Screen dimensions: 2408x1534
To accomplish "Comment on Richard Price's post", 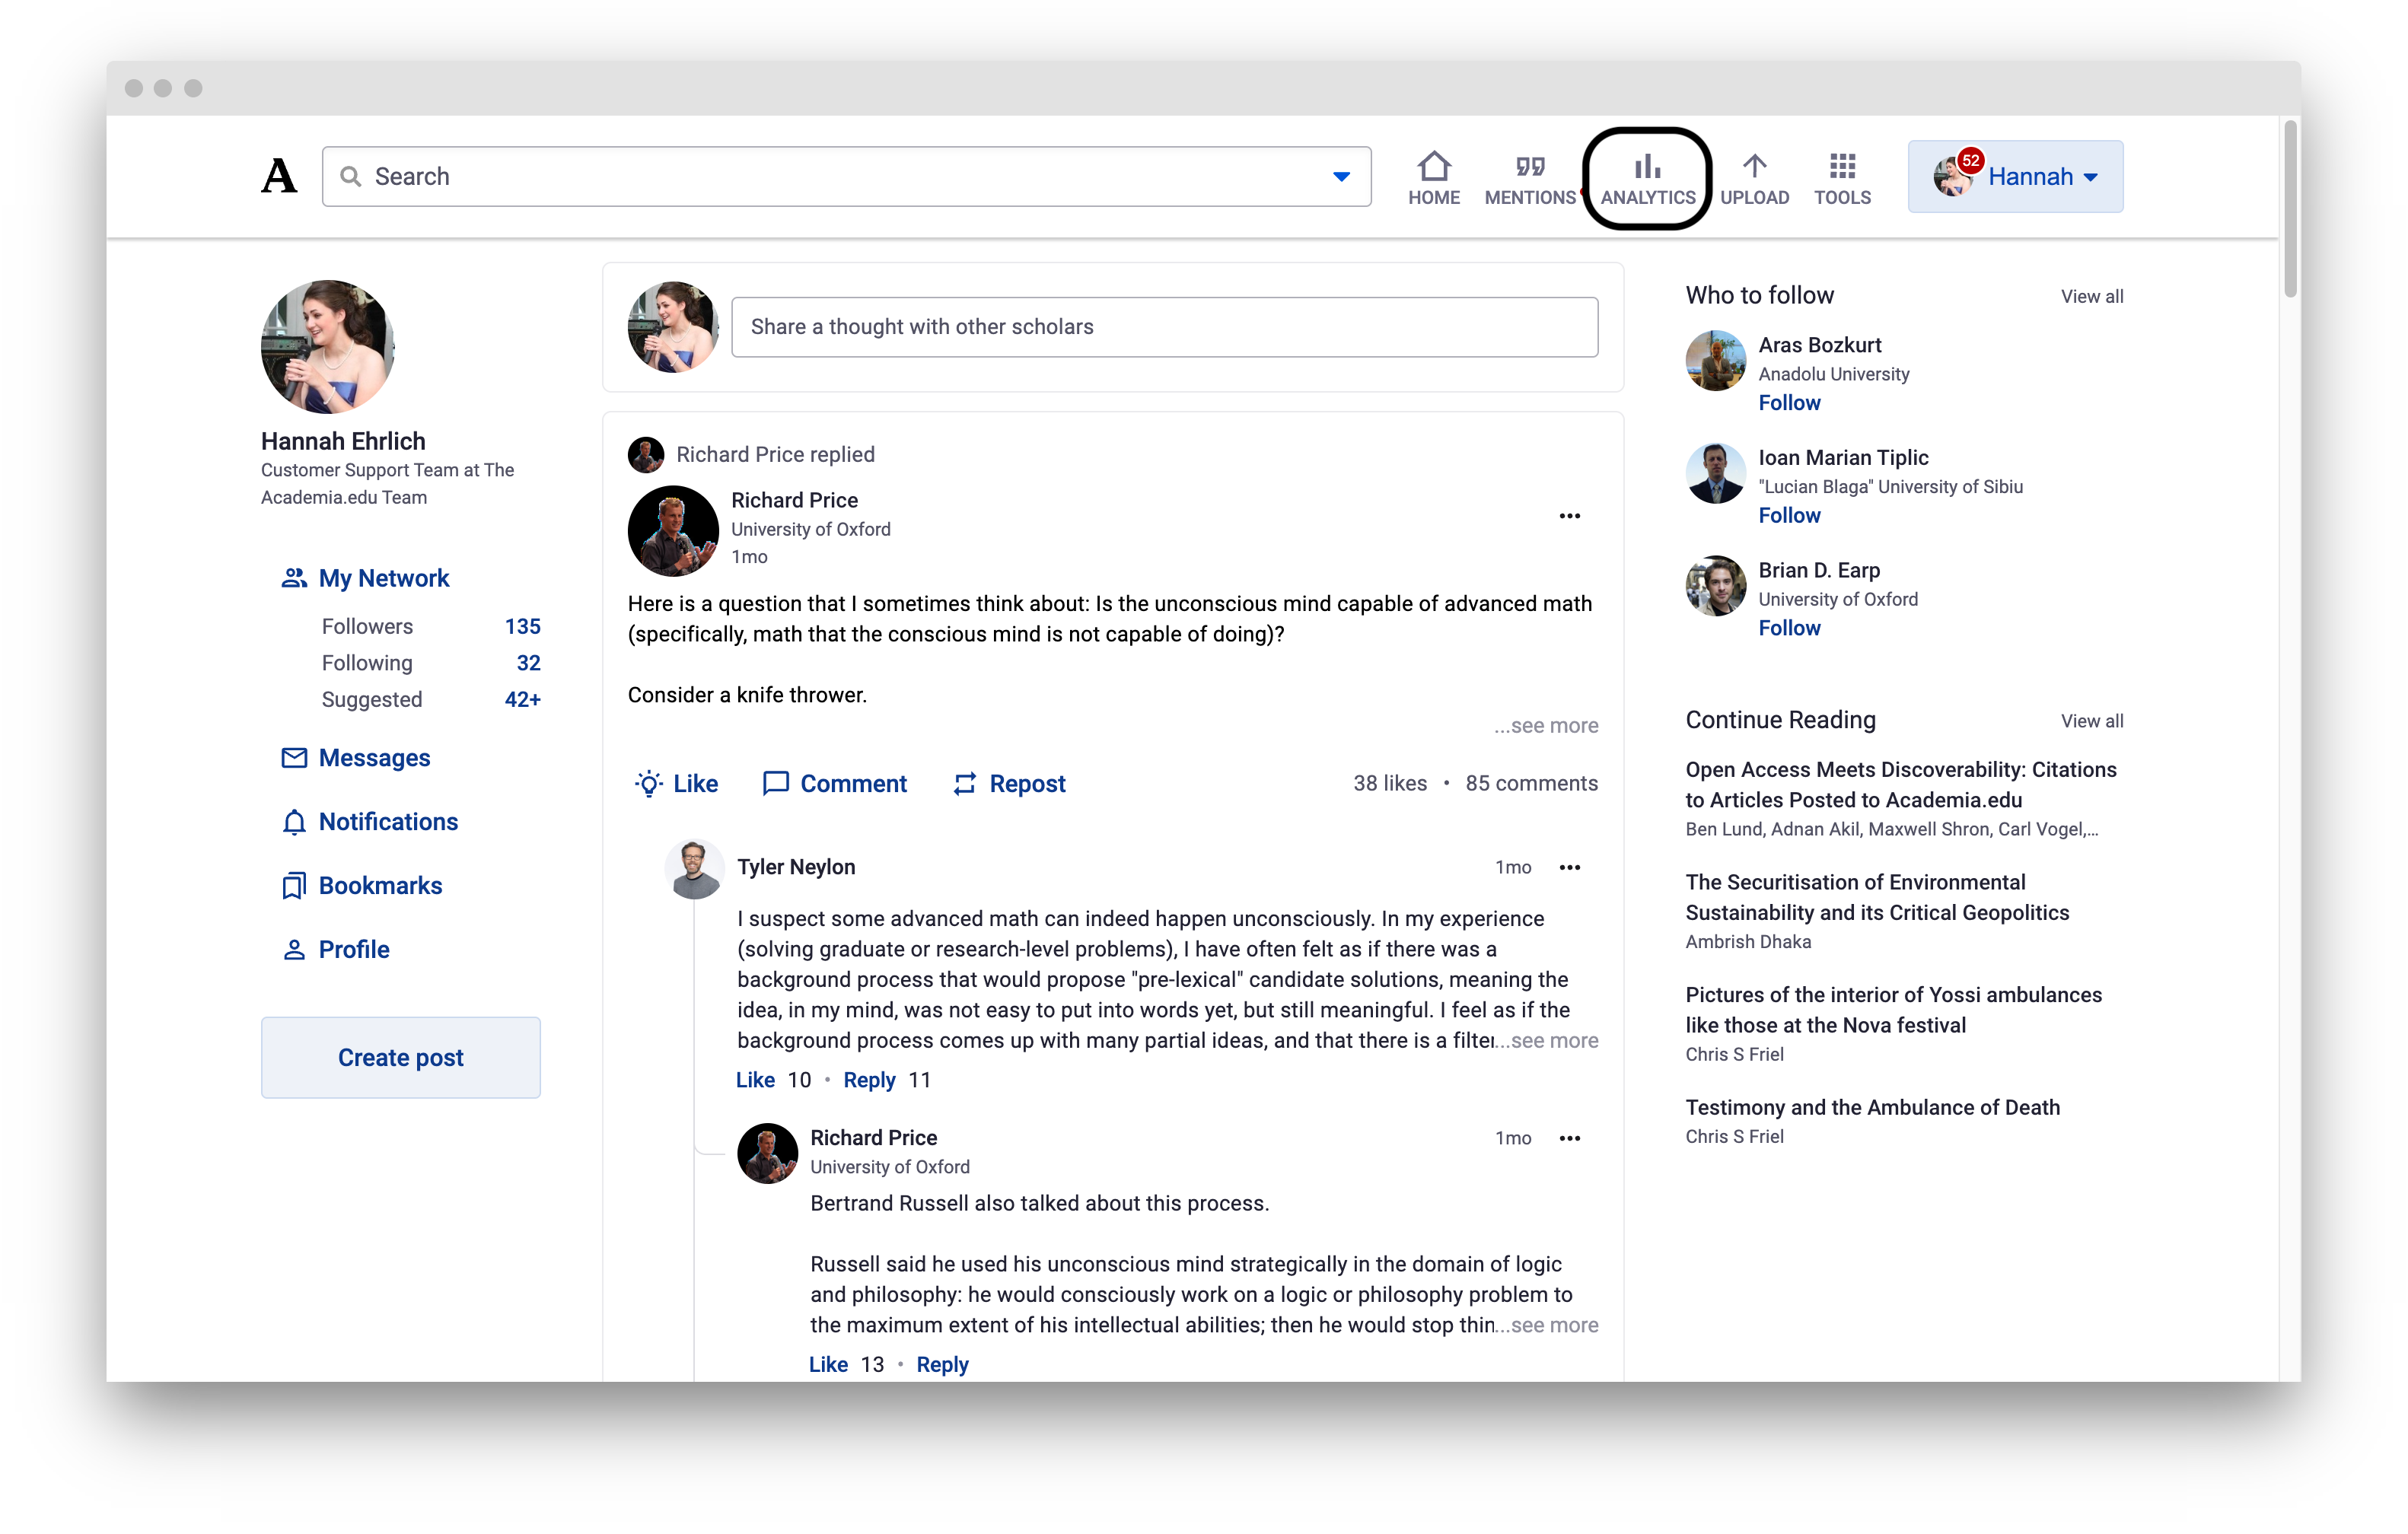I will tap(834, 784).
